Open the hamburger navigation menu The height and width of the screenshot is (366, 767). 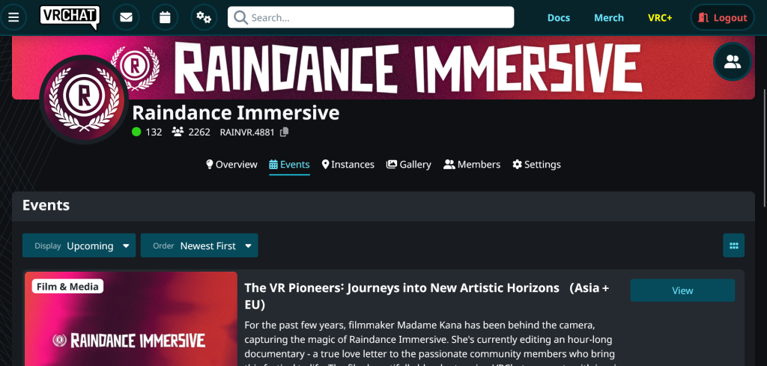(x=13, y=18)
